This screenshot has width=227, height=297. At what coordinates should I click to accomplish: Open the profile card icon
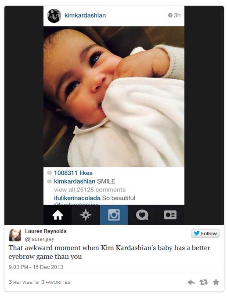click(x=170, y=215)
